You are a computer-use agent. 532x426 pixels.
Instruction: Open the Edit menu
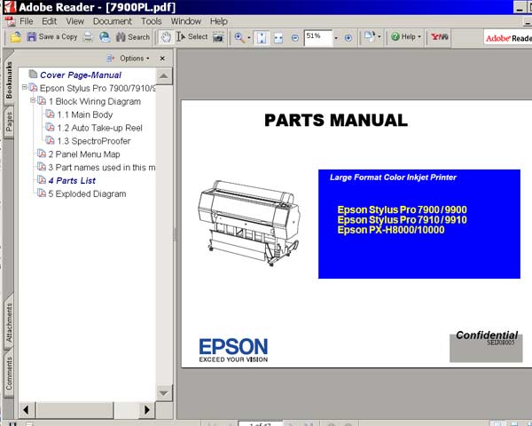49,21
